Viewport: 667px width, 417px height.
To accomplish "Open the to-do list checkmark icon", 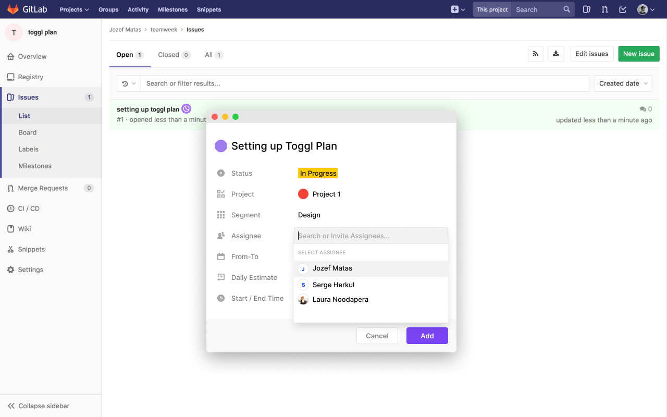I will (622, 9).
